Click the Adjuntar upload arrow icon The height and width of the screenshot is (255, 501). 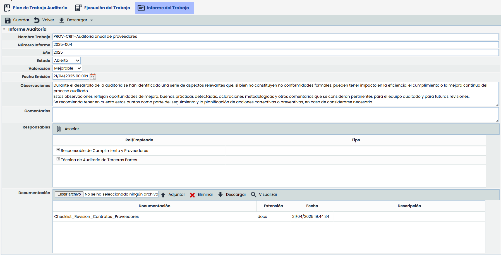point(163,195)
